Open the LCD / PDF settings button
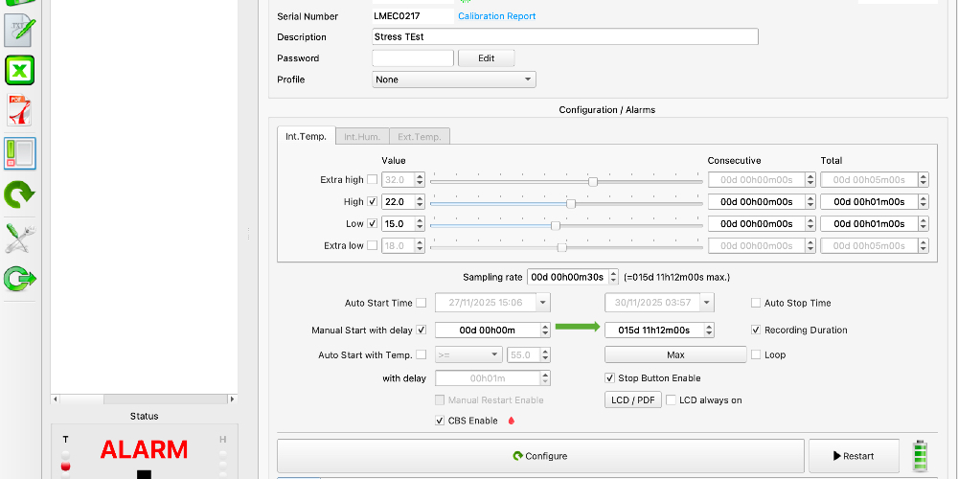The height and width of the screenshot is (479, 958). coord(633,400)
